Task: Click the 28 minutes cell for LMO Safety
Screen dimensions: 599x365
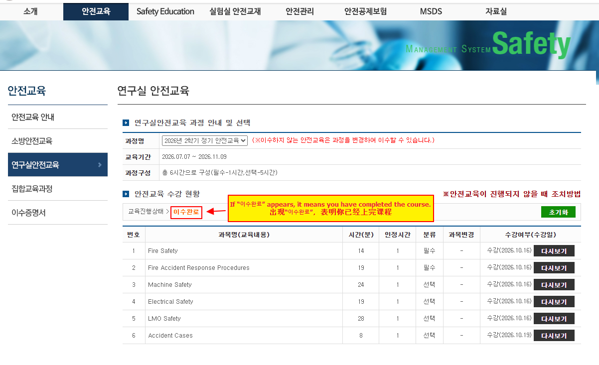Action: pyautogui.click(x=361, y=319)
